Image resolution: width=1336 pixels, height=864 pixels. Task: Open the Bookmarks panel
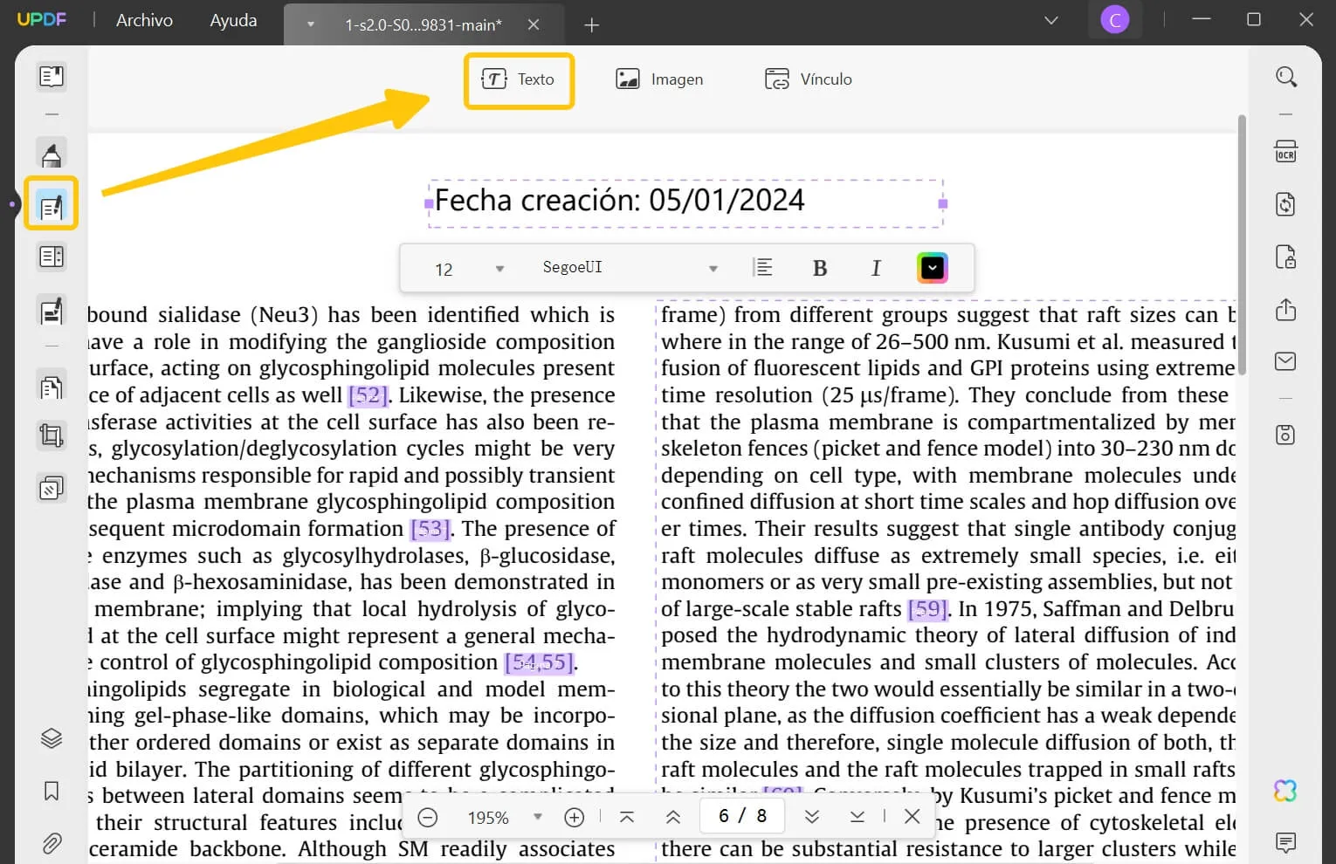tap(52, 792)
